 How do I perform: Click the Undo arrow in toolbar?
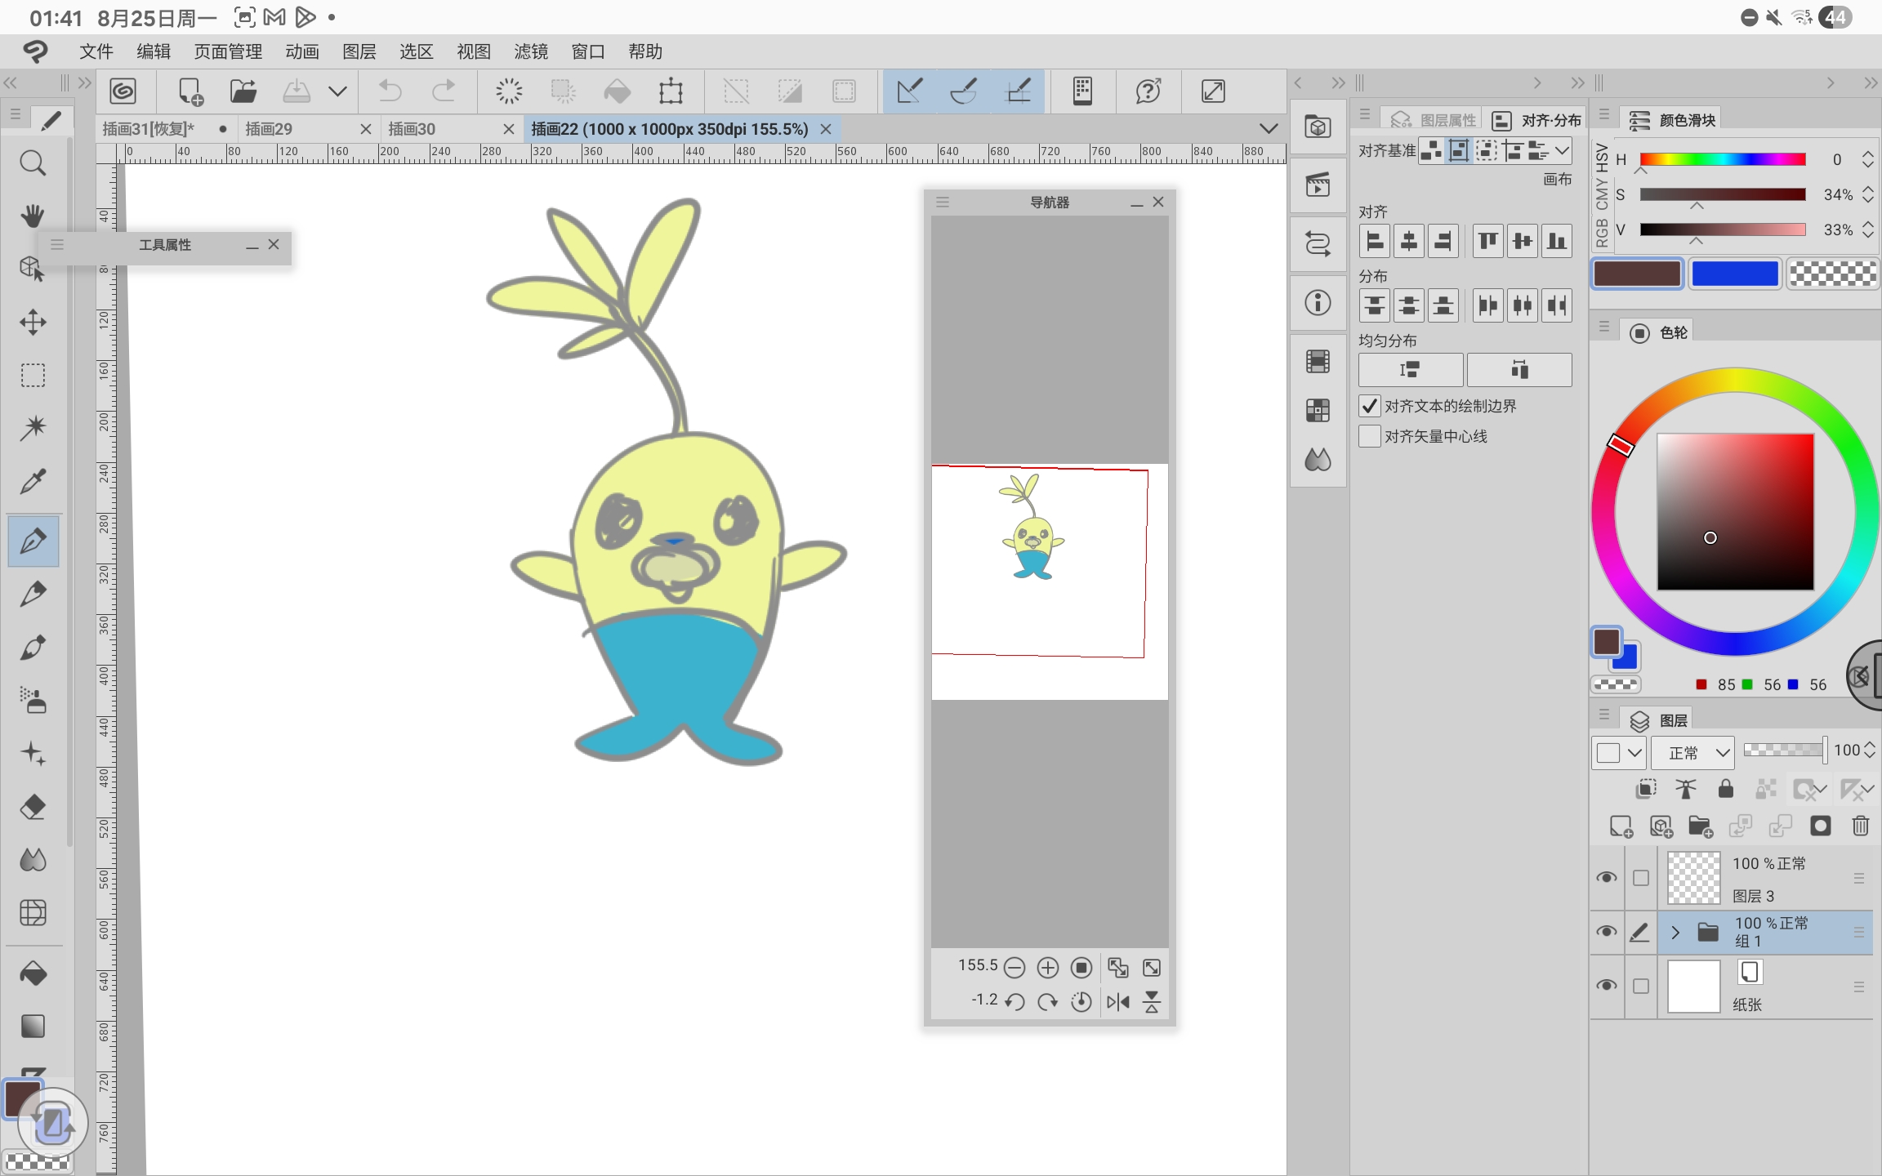[x=390, y=91]
